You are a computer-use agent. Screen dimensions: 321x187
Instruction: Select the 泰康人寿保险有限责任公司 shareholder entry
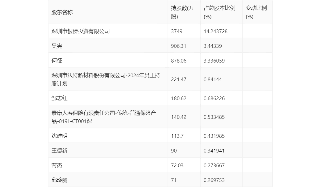(x=104, y=117)
